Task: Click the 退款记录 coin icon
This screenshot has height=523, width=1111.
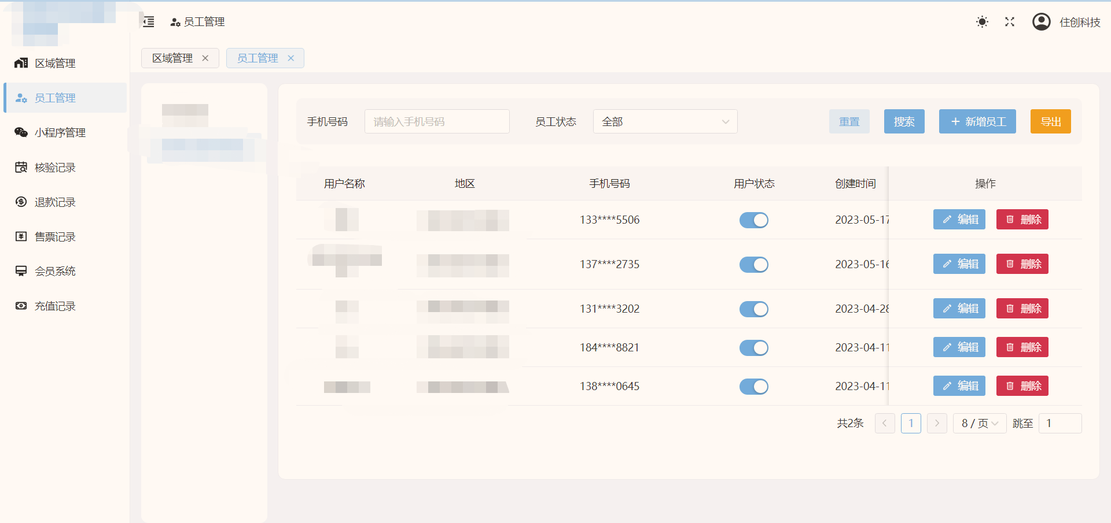Action: [21, 202]
